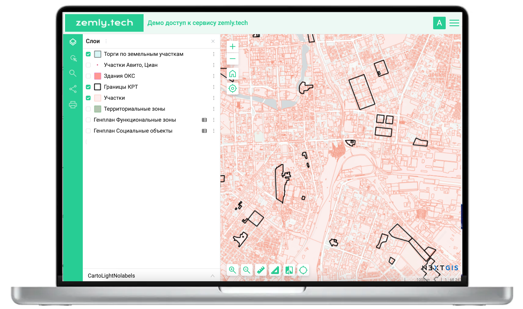523x309 pixels.
Task: Select the measure distance ruler tool
Action: click(x=261, y=270)
